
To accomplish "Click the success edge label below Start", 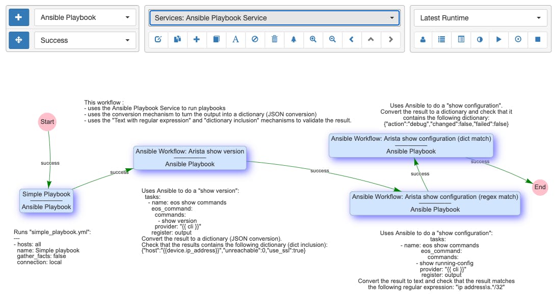I will tap(50, 163).
